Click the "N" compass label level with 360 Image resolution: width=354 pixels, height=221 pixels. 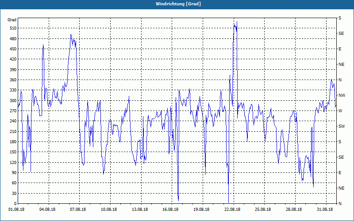(x=340, y=80)
